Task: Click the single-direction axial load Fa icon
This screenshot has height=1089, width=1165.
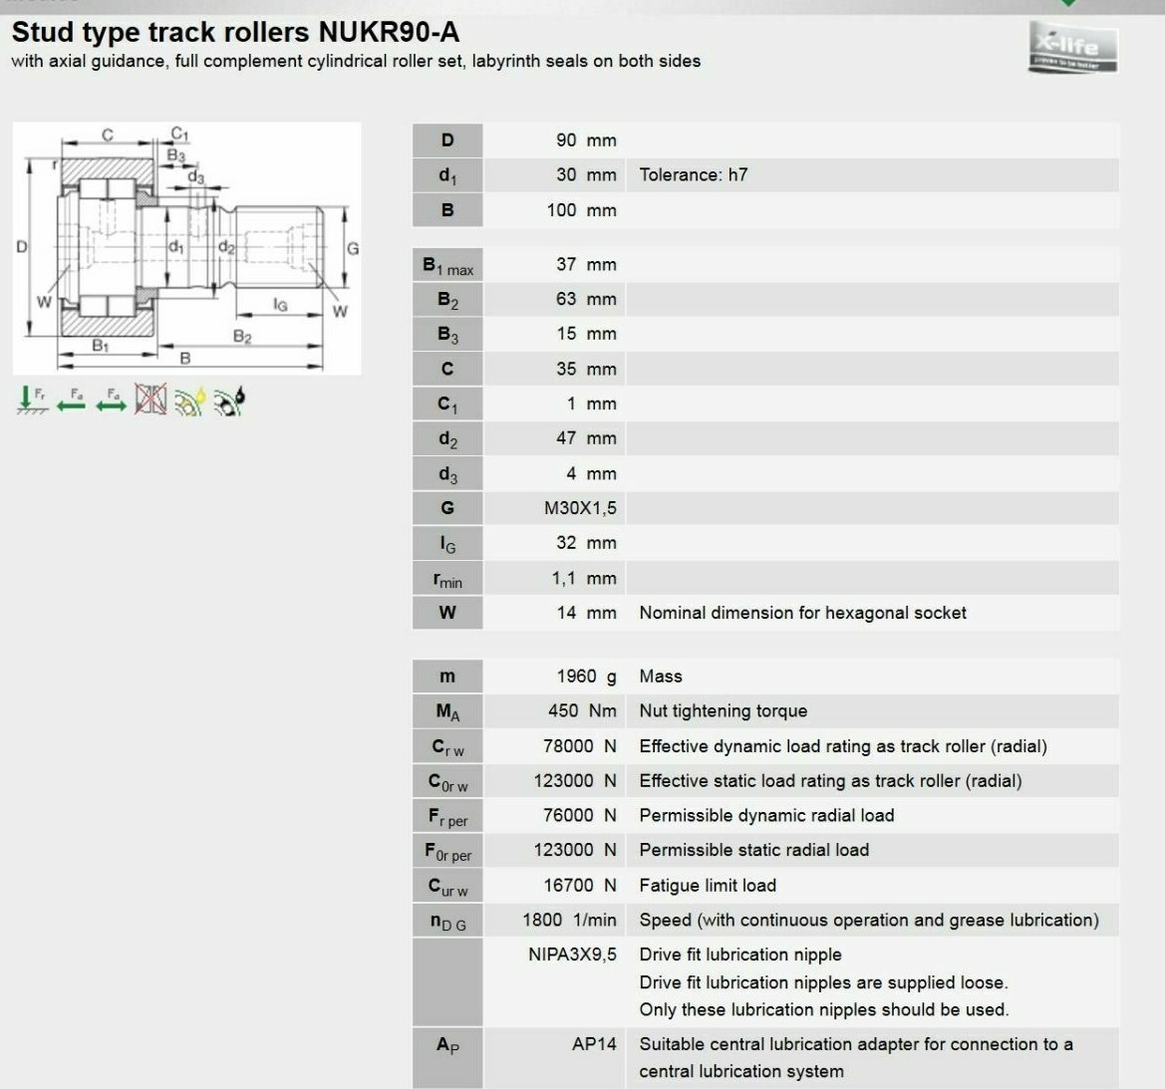Action: coord(72,400)
